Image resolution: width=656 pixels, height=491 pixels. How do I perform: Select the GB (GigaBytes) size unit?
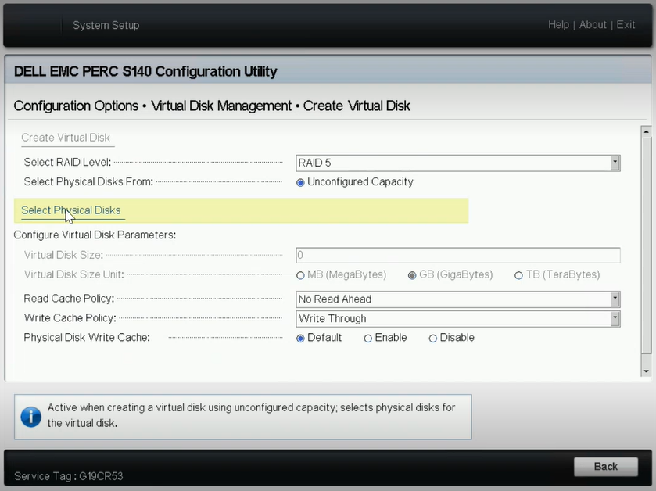point(412,275)
